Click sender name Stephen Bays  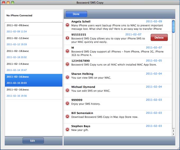[x=81, y=126]
